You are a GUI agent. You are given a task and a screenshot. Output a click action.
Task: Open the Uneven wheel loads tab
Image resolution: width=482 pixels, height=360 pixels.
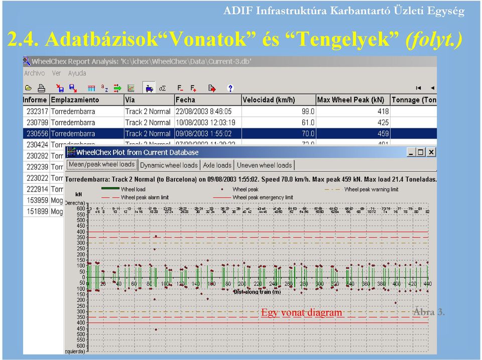coord(265,165)
